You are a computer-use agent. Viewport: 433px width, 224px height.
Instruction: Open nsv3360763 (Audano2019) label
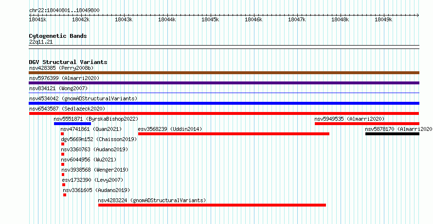pos(95,149)
